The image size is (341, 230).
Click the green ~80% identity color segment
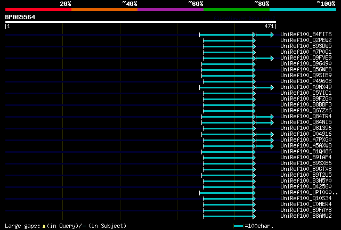(237, 10)
